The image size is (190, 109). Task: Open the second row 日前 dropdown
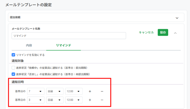click(55, 100)
